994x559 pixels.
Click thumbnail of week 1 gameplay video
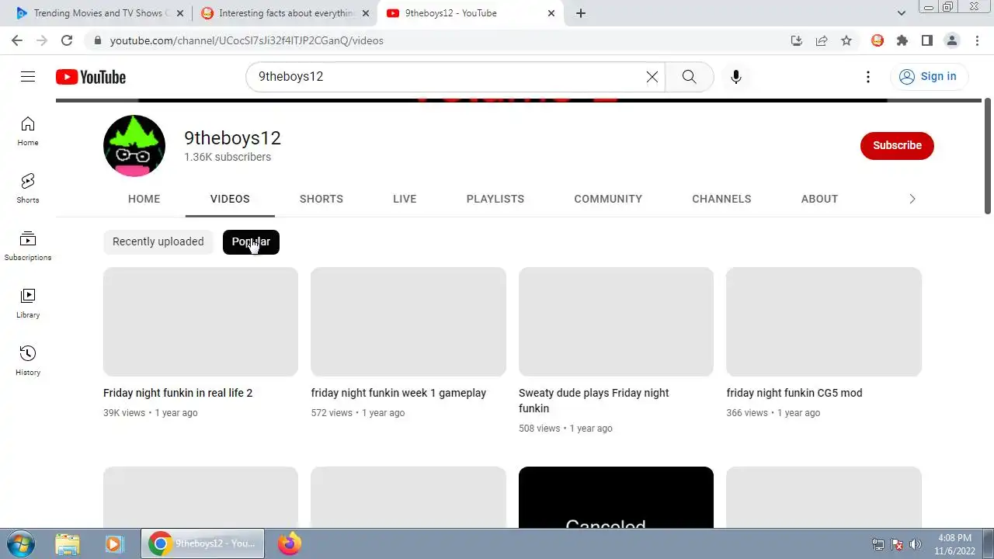tap(408, 322)
